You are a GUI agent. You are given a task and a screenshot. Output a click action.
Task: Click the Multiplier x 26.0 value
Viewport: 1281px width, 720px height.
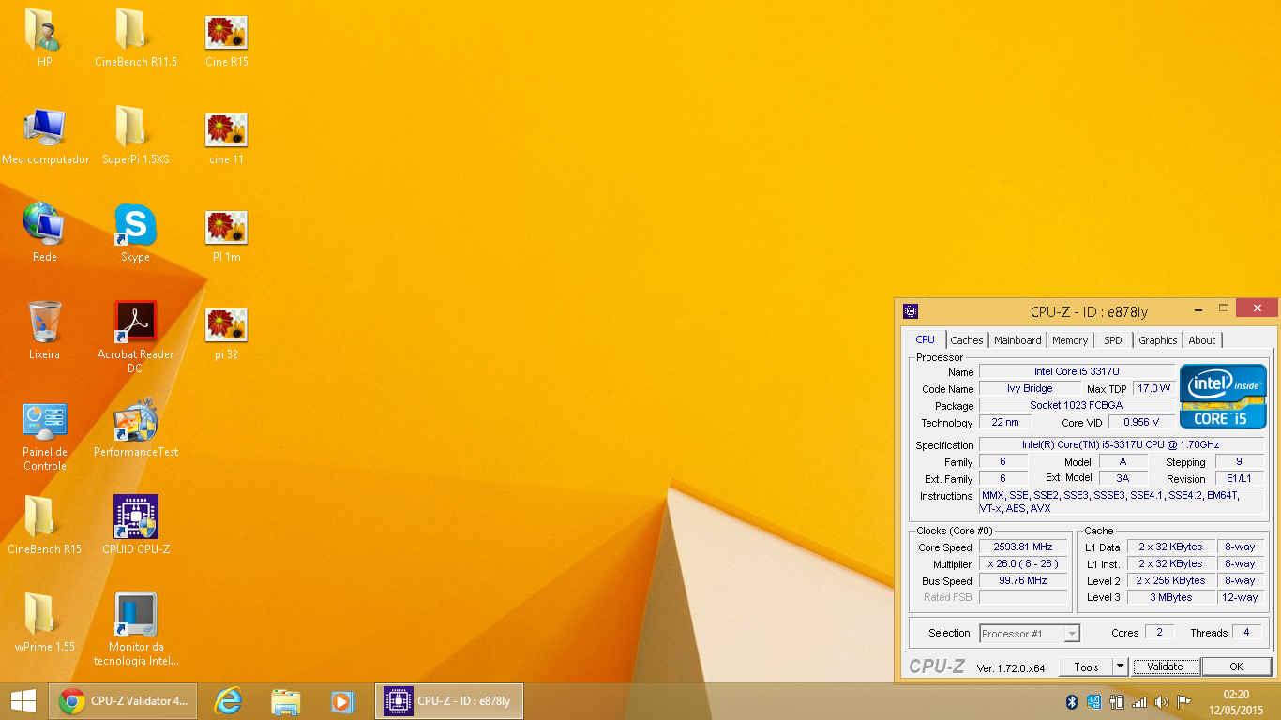pyautogui.click(x=1024, y=564)
